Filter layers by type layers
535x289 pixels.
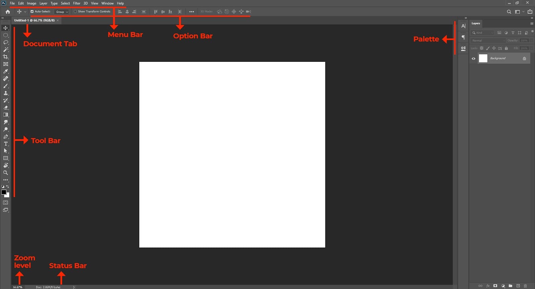tap(513, 33)
